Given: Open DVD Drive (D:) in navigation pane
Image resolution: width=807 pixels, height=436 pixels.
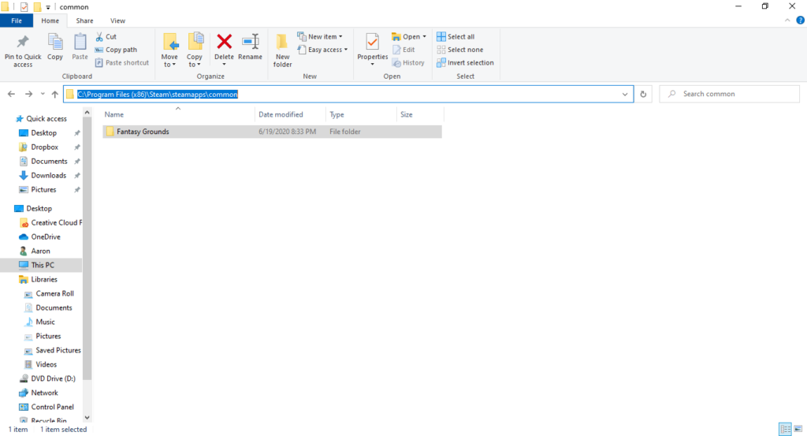Looking at the screenshot, I should 53,378.
